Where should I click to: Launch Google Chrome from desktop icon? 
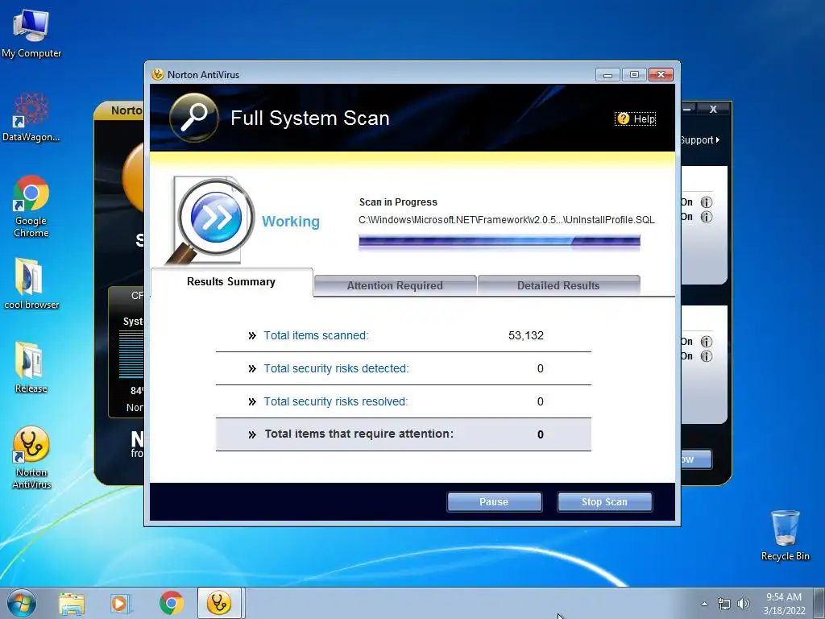[x=31, y=206]
